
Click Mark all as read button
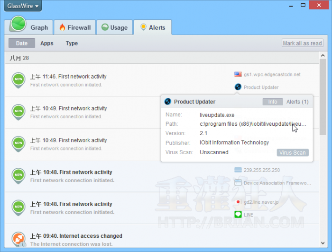coord(302,43)
